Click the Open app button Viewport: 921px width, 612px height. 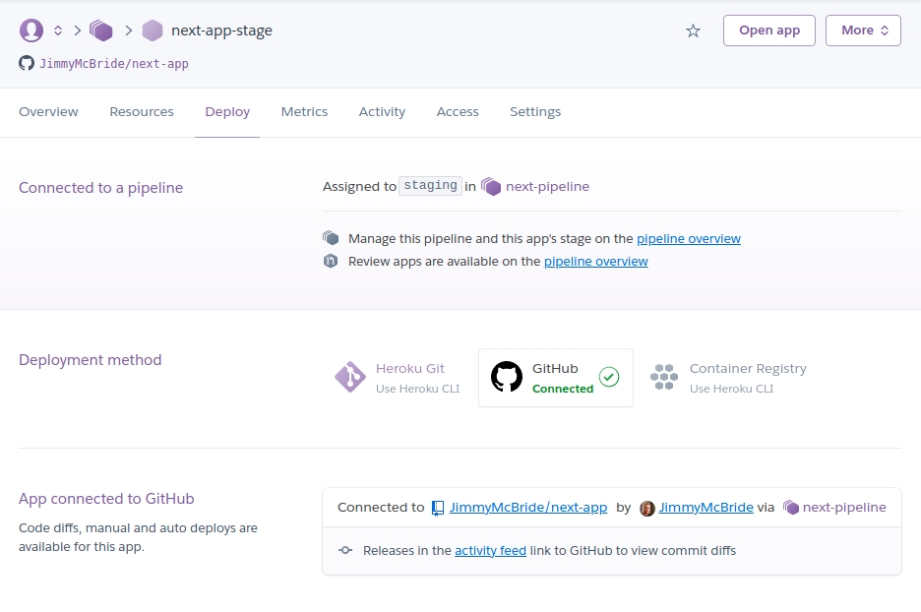[x=768, y=31]
